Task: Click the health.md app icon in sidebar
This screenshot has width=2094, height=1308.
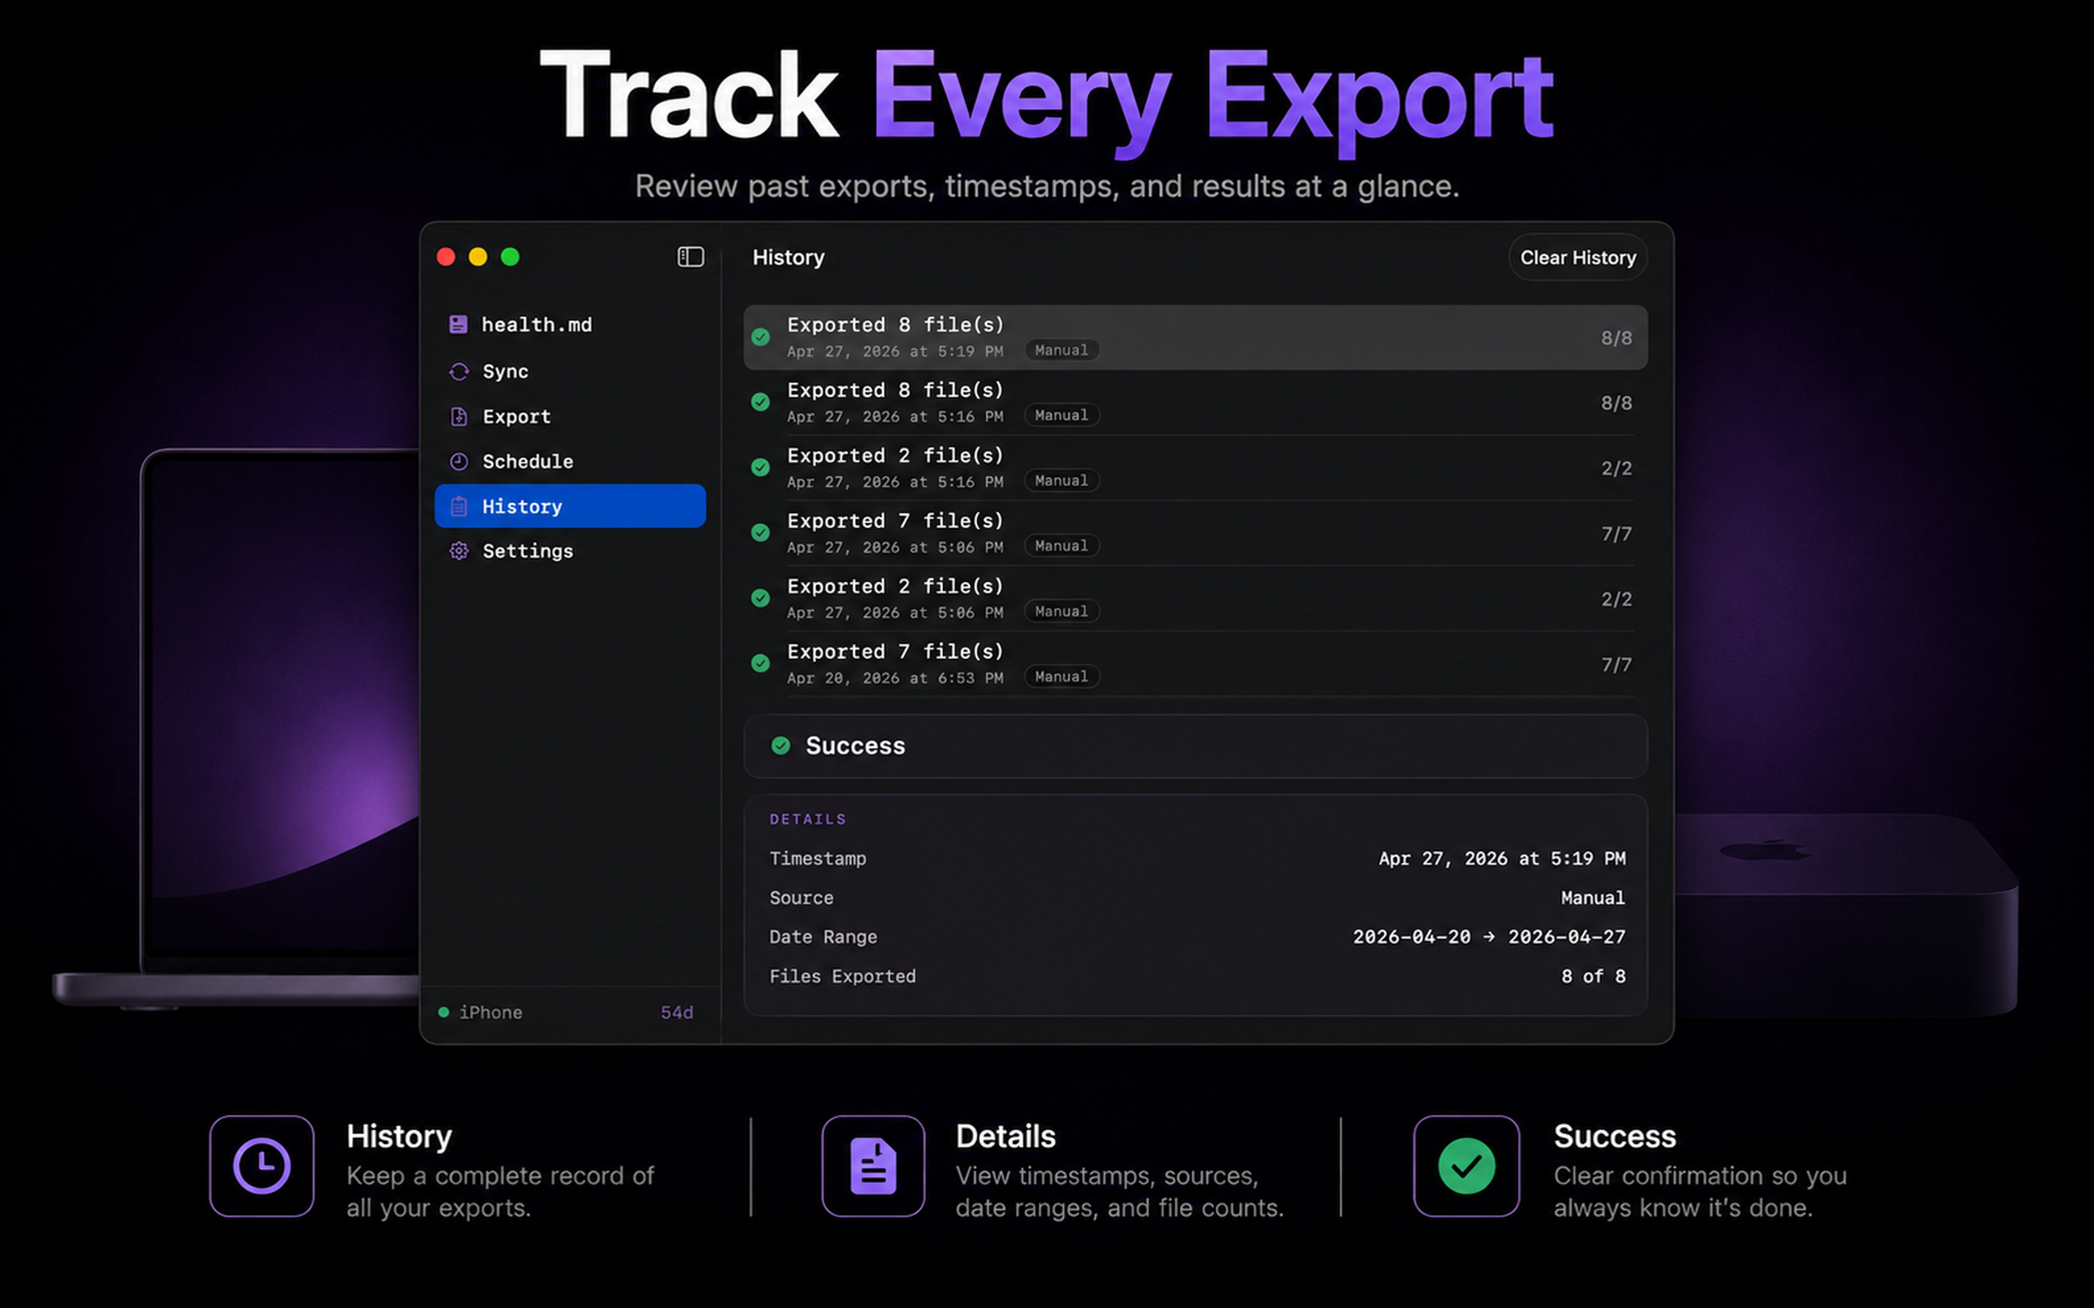Action: tap(459, 324)
